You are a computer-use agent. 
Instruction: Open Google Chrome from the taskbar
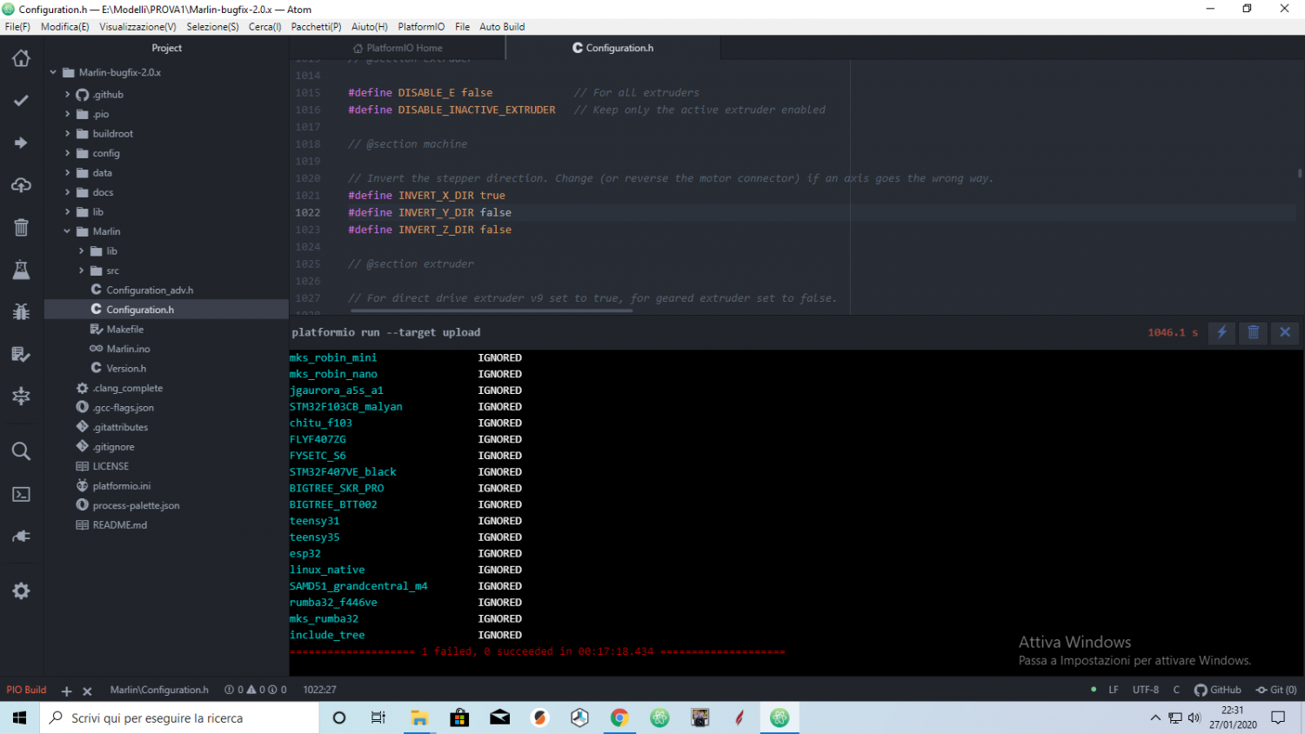click(619, 717)
